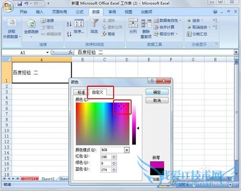The image size is (241, 191).
Task: Click the new color preview swatch
Action: [157, 165]
